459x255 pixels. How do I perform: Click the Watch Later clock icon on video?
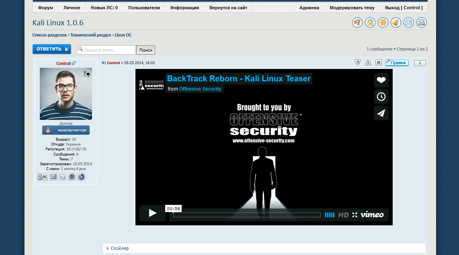click(381, 97)
